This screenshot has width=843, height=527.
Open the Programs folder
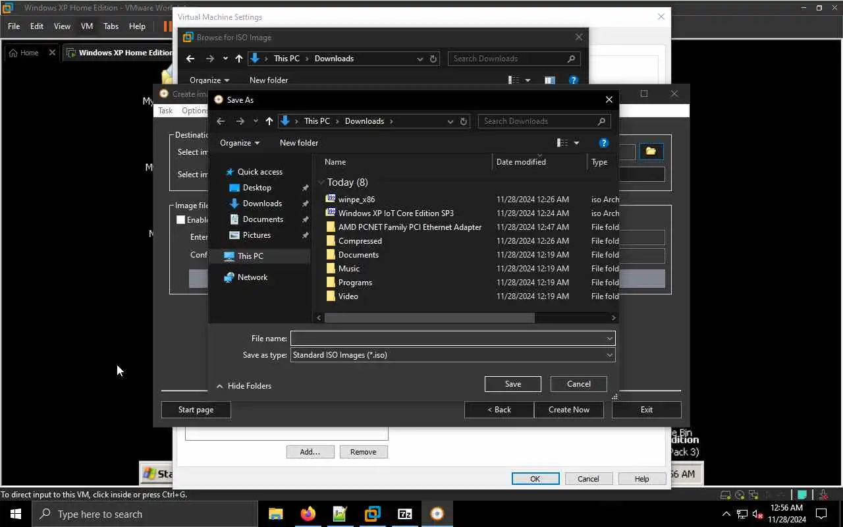pos(355,282)
